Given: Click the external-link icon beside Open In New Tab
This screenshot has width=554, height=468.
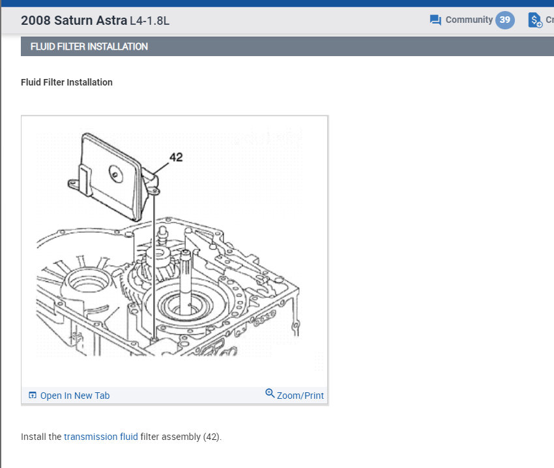Looking at the screenshot, I should [31, 394].
